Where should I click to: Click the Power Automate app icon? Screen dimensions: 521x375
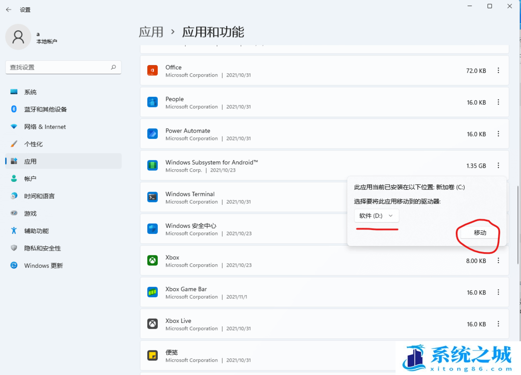point(152,134)
